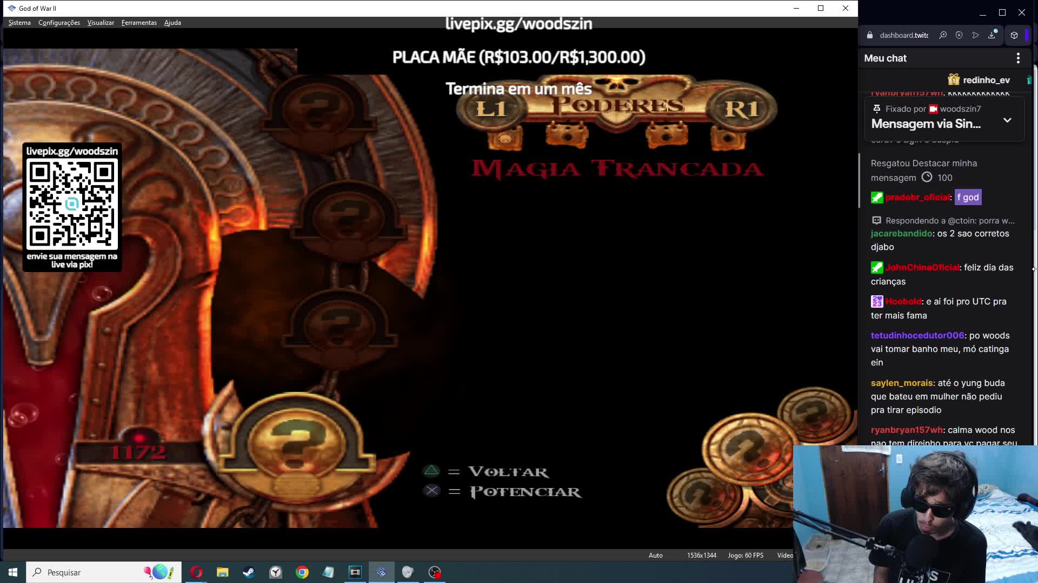The width and height of the screenshot is (1038, 583).
Task: Open the Sistema menu
Action: [19, 23]
